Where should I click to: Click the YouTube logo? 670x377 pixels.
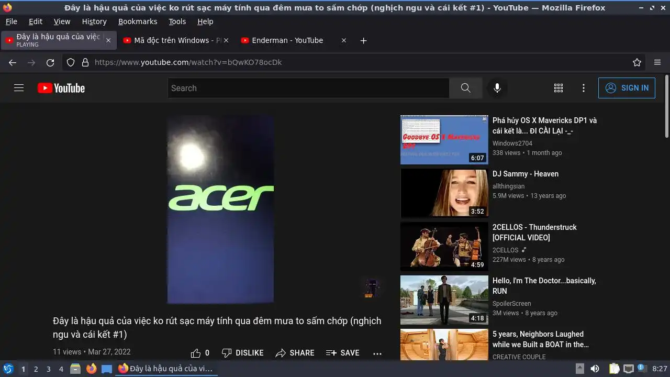coord(61,88)
